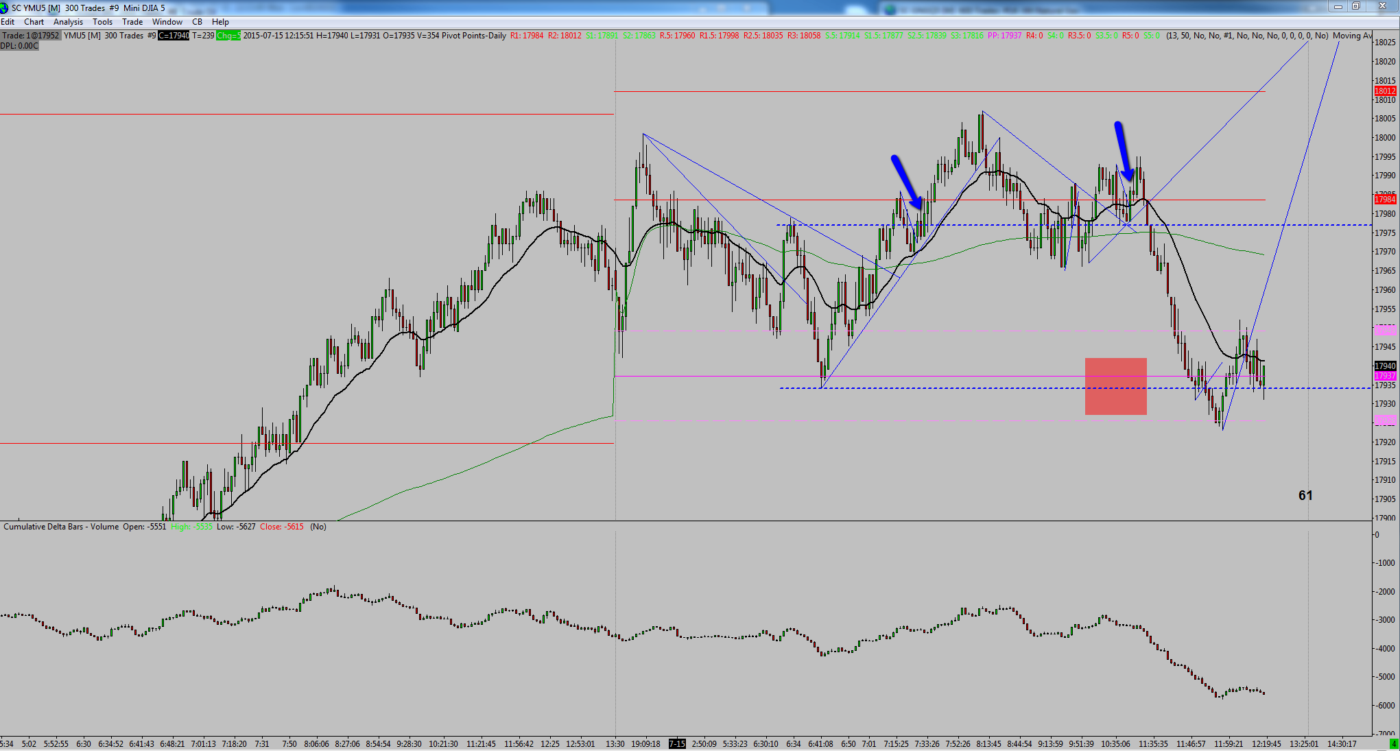Viewport: 1400px width, 751px height.
Task: Click the 14:30:17 time axis label
Action: (1342, 744)
